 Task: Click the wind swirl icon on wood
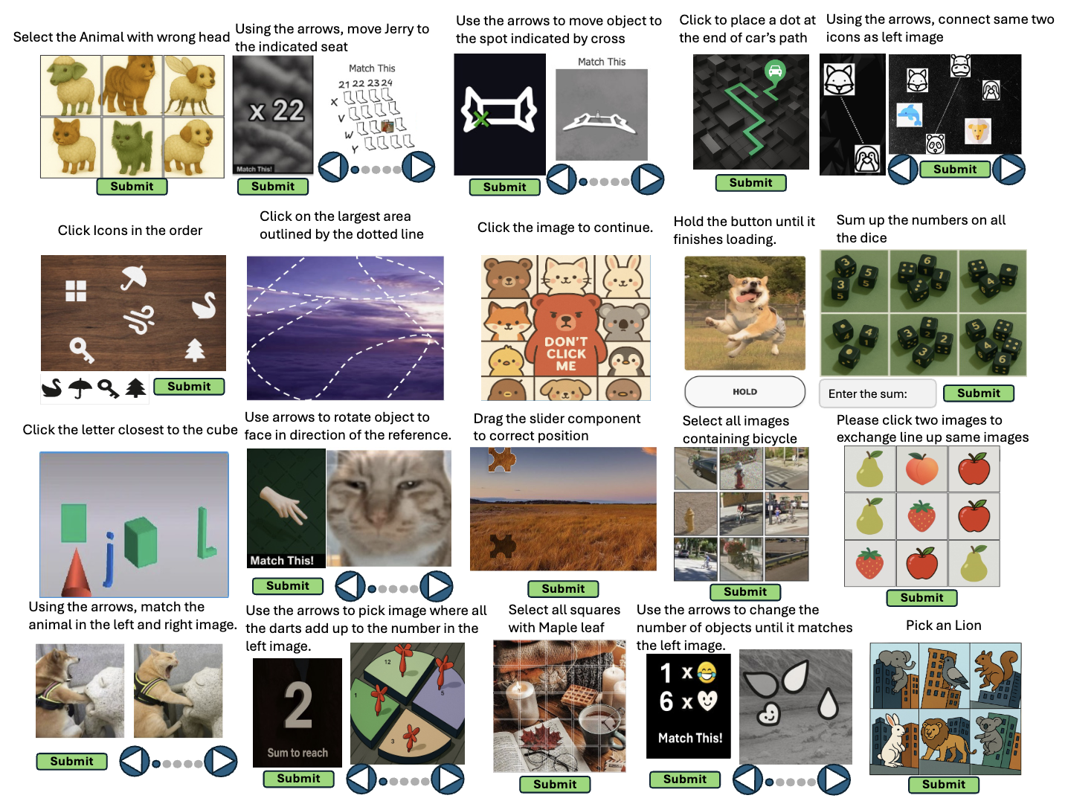tap(139, 319)
